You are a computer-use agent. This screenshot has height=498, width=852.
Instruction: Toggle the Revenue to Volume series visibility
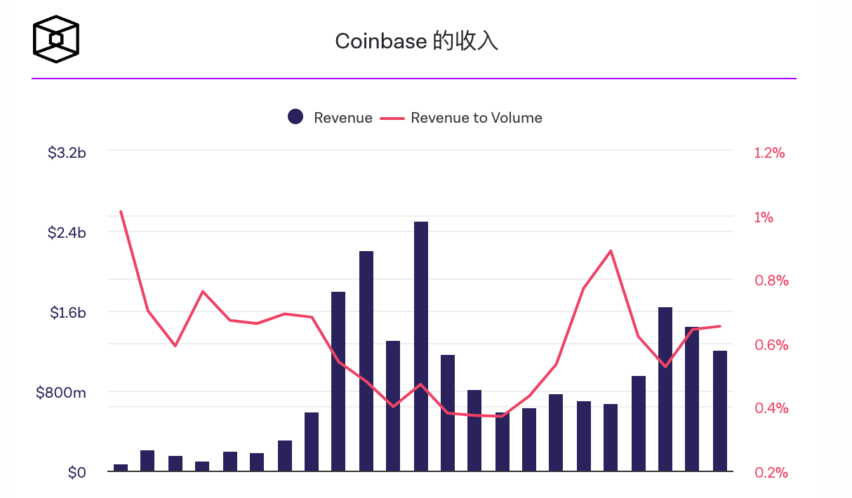tap(476, 117)
